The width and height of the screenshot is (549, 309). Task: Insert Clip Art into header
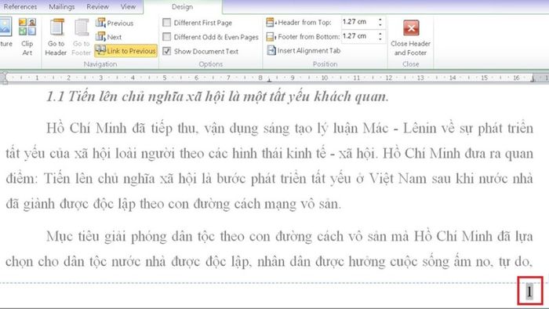(x=27, y=37)
